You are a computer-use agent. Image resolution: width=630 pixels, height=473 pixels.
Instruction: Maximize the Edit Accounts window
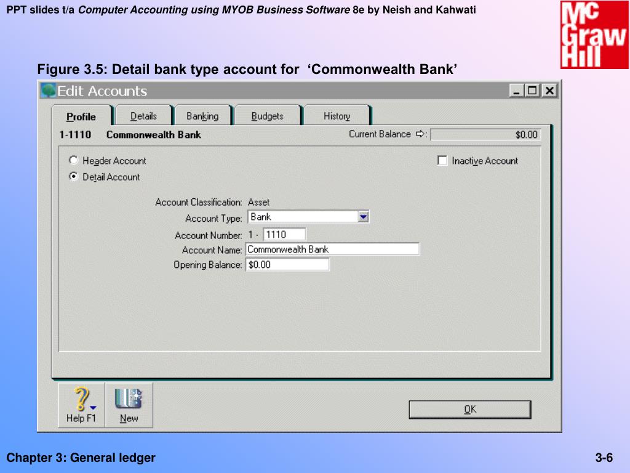(x=532, y=91)
